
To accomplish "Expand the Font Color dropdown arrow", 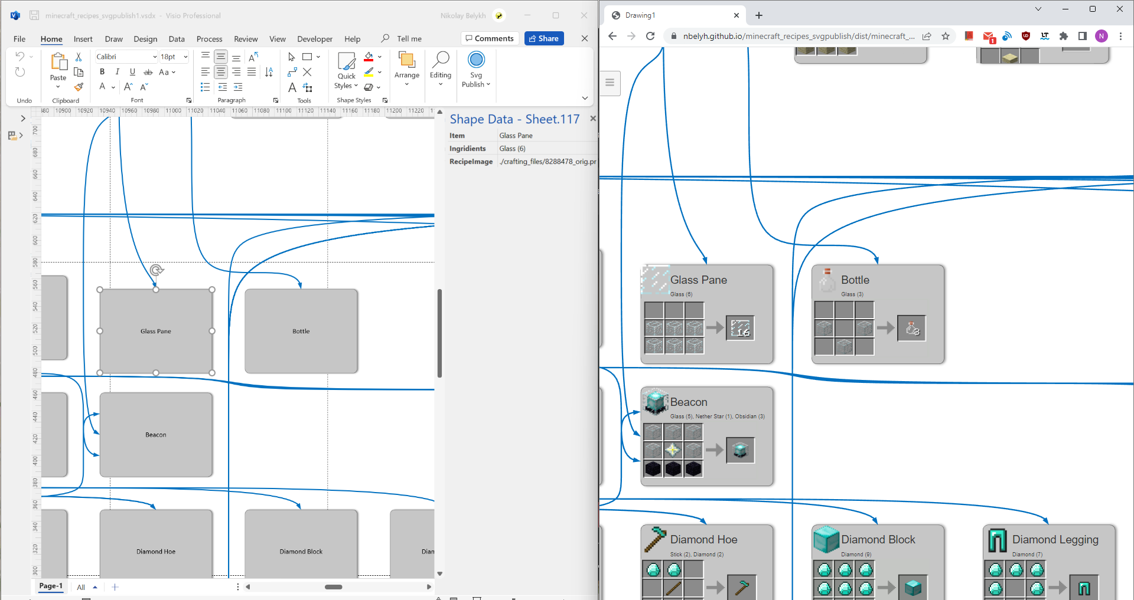I will [x=113, y=87].
